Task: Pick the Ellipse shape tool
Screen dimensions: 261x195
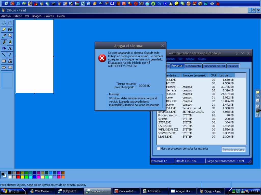Action: (x=4, y=68)
